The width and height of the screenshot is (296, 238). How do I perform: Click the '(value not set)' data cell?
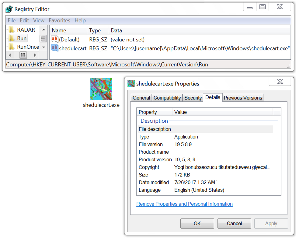click(x=127, y=40)
